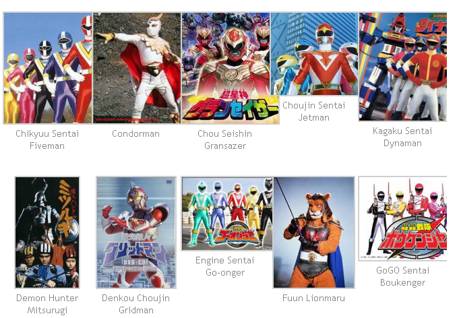Screen dimensions: 457x318
Task: Open the Fuun Lionmaru character picture
Action: [x=314, y=232]
